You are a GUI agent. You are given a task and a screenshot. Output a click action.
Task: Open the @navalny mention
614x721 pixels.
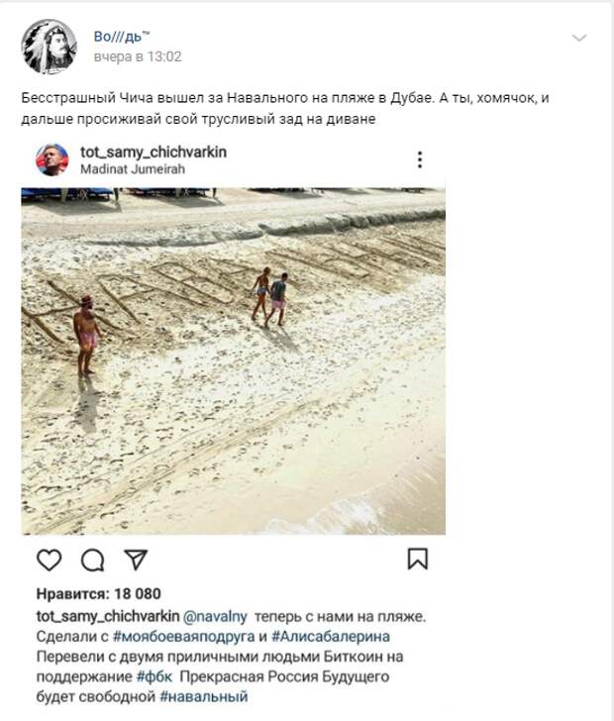point(215,617)
